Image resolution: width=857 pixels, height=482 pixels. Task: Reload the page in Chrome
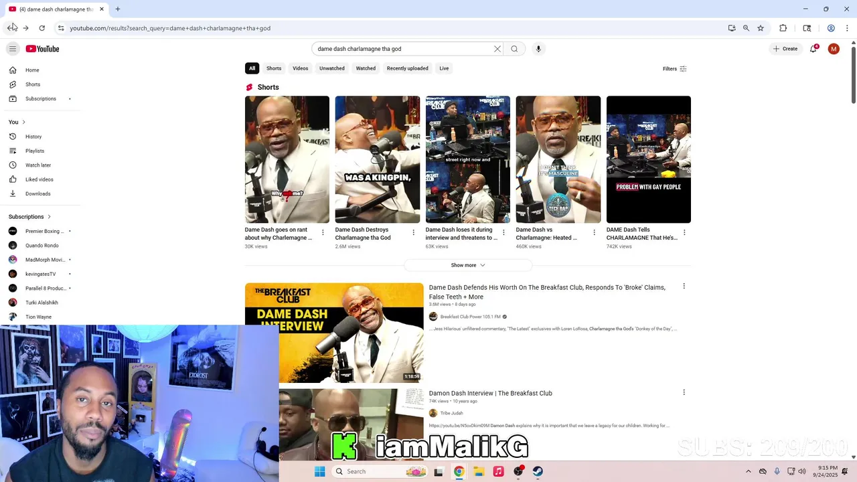[42, 28]
